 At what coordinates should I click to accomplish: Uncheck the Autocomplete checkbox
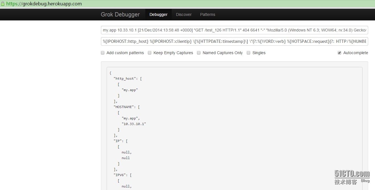click(339, 53)
